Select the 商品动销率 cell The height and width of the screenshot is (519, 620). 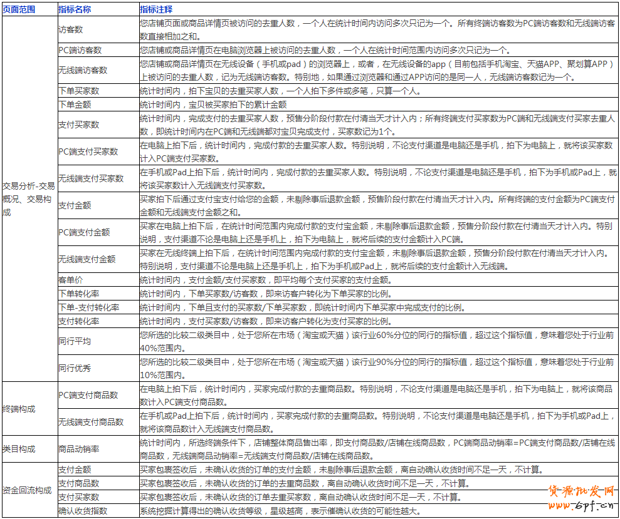pos(98,449)
